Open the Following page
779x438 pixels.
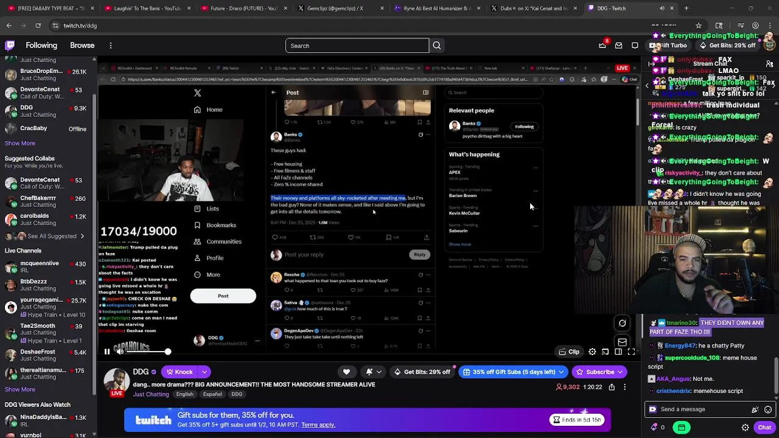41,46
